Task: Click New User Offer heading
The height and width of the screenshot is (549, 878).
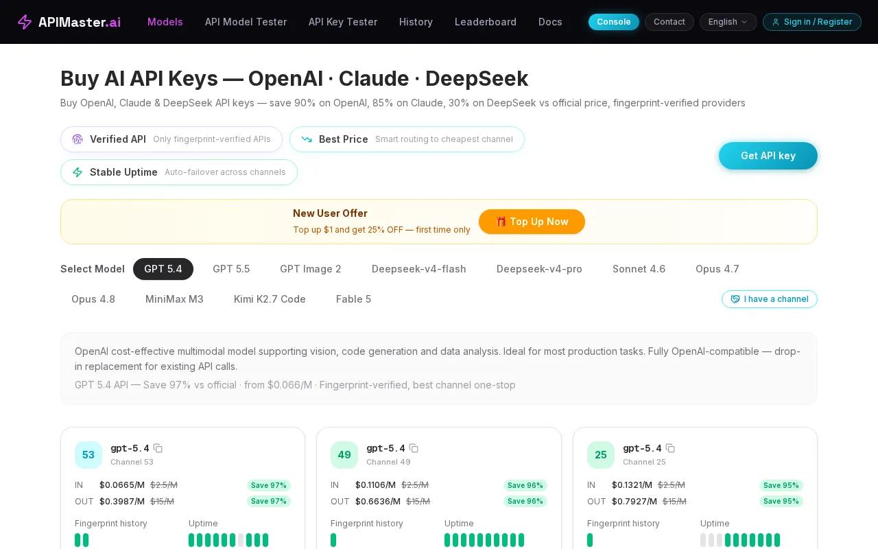Action: tap(330, 213)
